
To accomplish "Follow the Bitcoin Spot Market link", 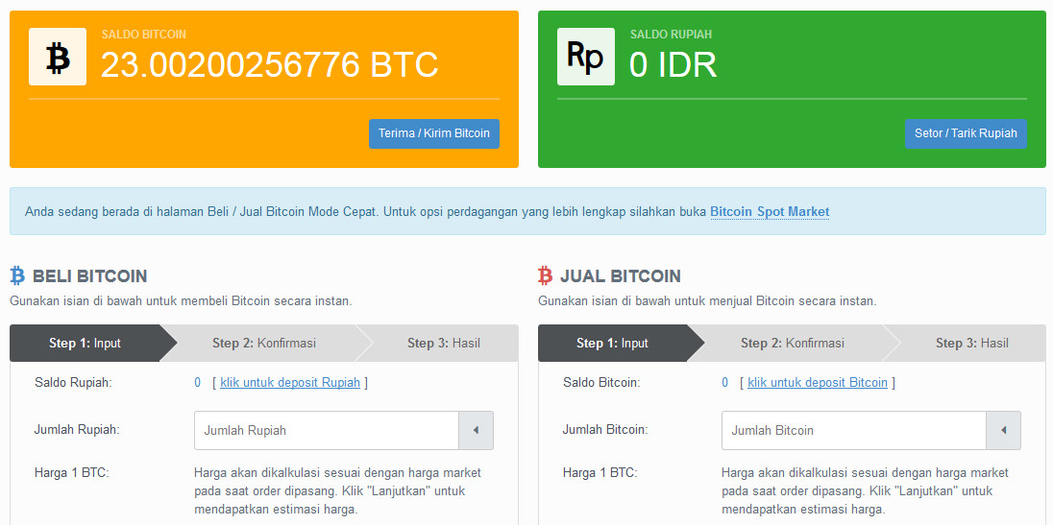I will (770, 212).
